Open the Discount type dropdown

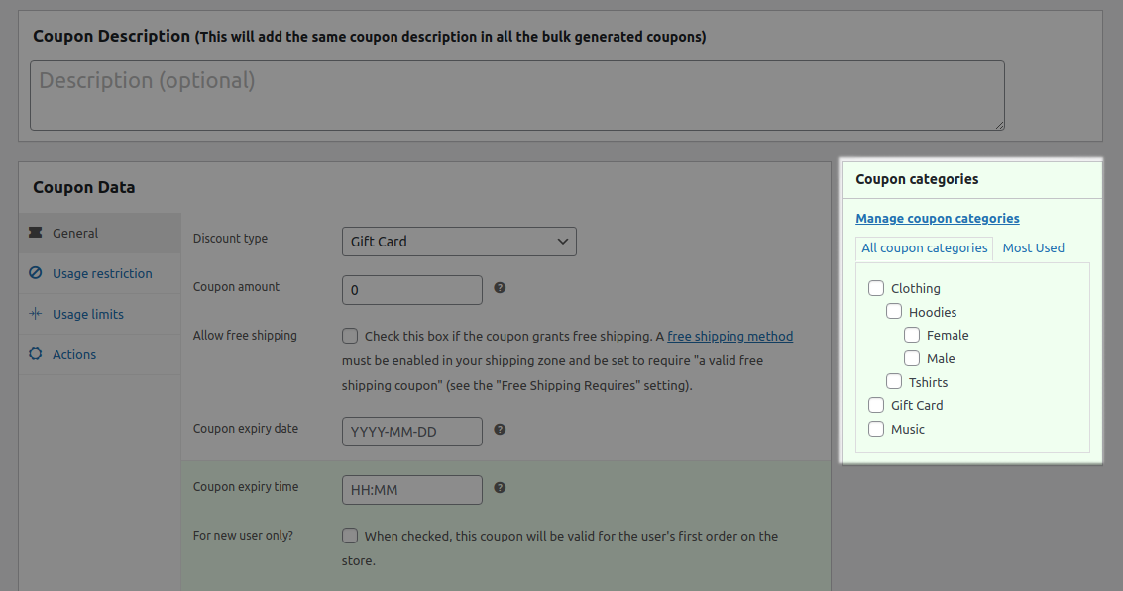click(x=459, y=241)
